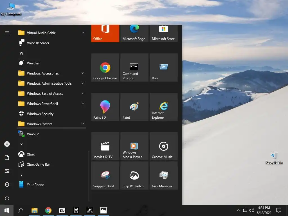288x216 pixels.
Task: Show hidden system tray icons
Action: tap(238, 210)
